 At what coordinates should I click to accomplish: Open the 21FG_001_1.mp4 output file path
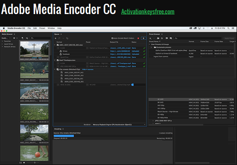click(120, 48)
